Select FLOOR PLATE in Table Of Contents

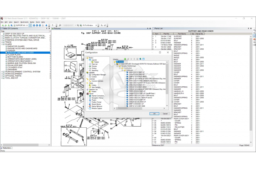pos(14,55)
